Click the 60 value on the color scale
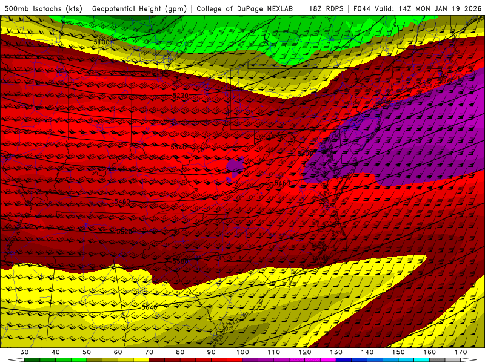 point(118,352)
